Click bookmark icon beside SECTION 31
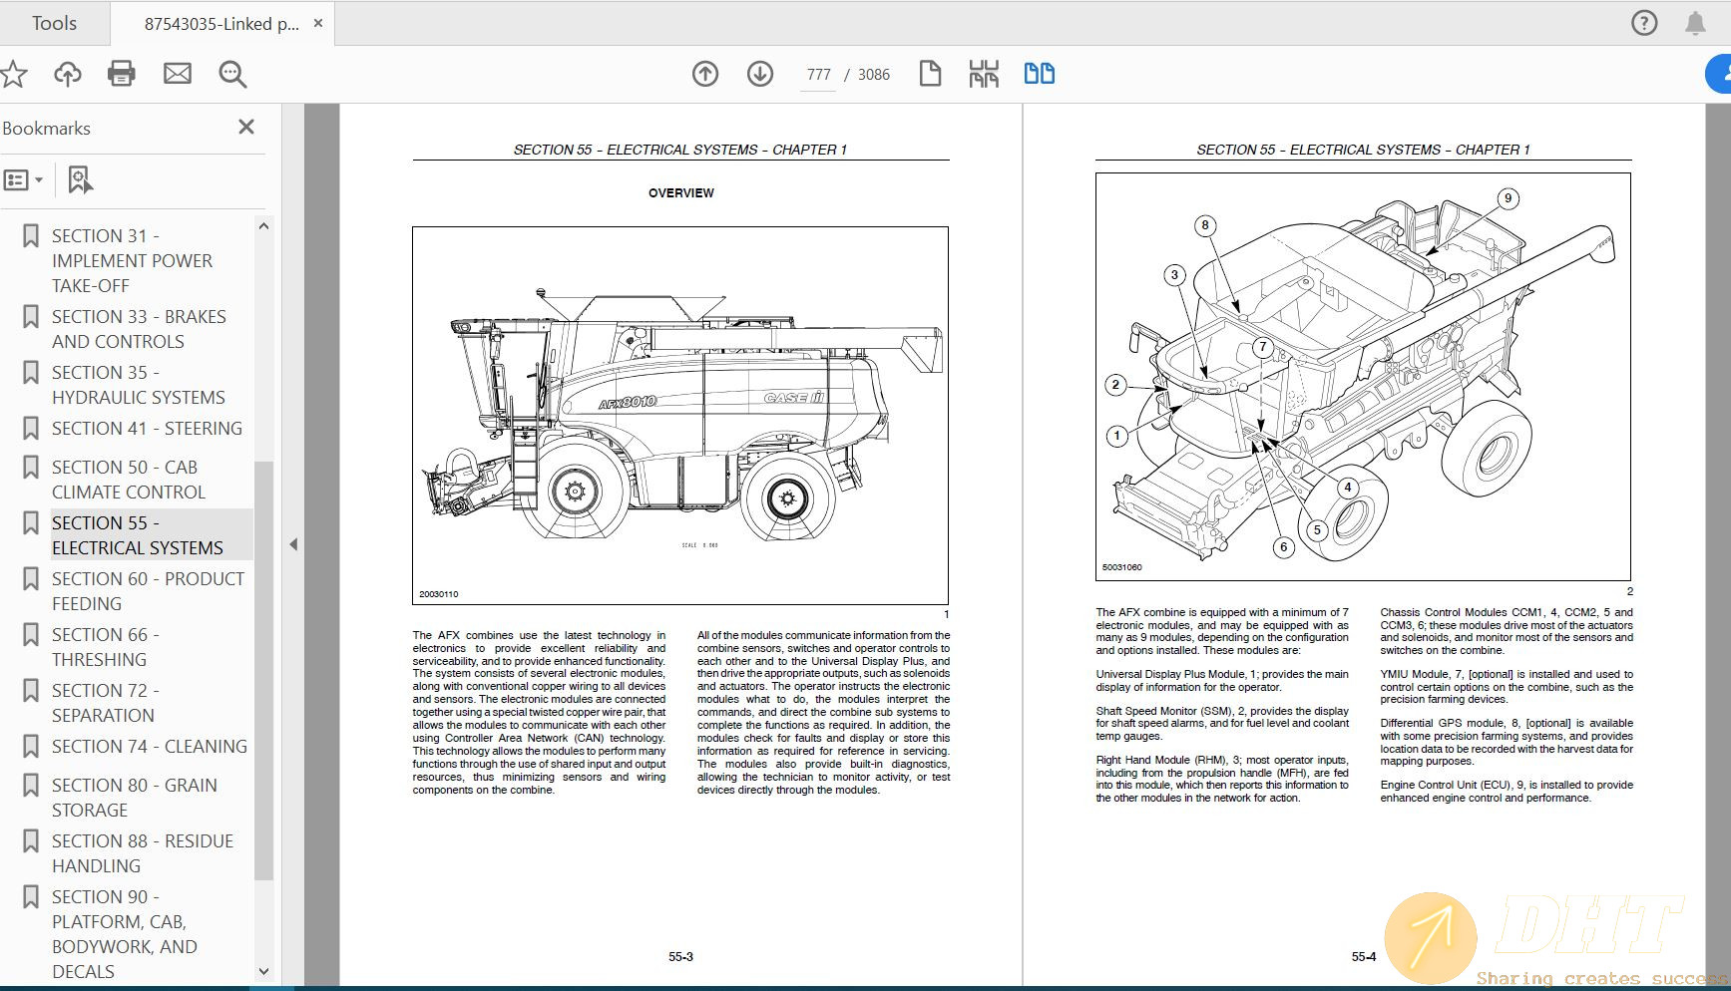 tap(31, 236)
